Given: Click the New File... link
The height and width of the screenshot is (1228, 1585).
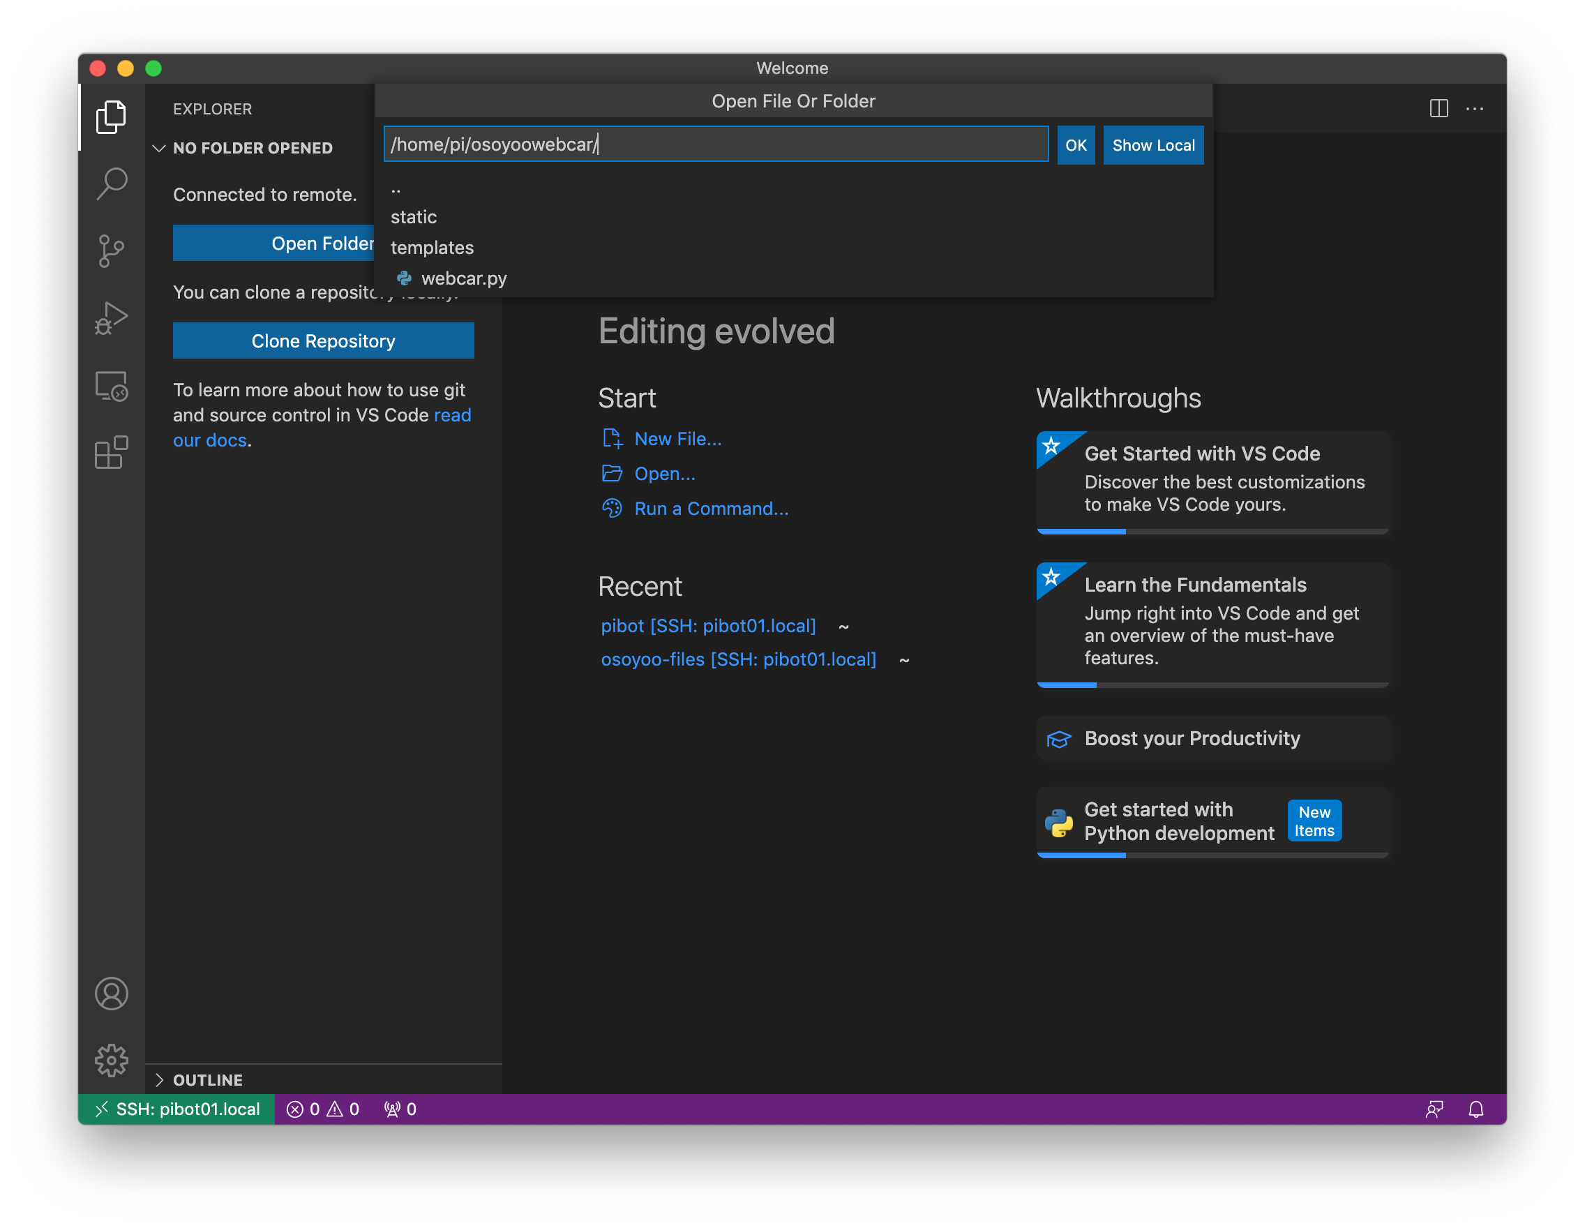Looking at the screenshot, I should [x=678, y=438].
